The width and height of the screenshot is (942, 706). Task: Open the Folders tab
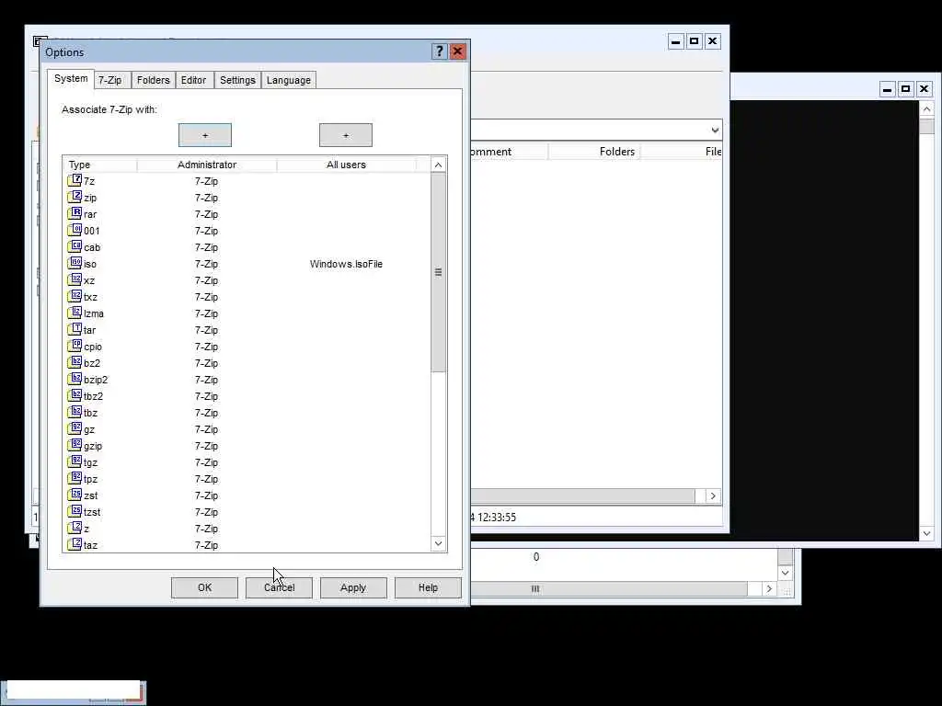coord(154,80)
